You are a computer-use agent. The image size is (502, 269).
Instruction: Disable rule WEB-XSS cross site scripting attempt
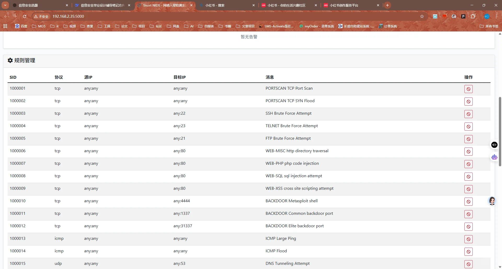pos(468,189)
